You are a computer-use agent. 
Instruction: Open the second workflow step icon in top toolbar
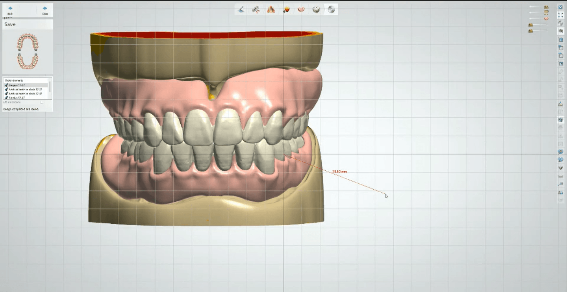tap(256, 9)
